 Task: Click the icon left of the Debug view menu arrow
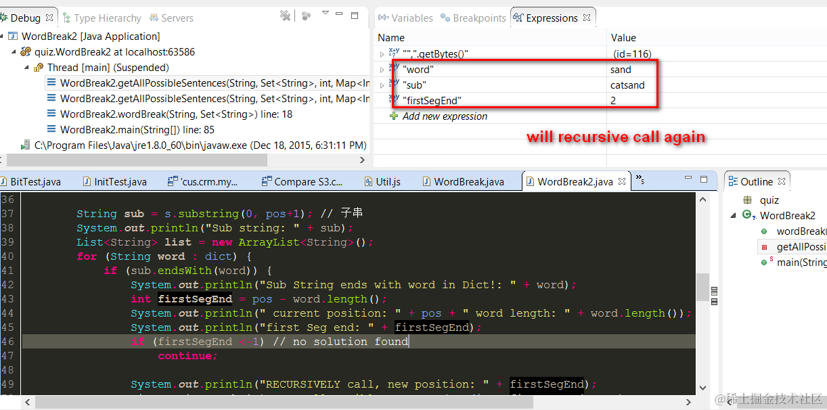pos(307,15)
